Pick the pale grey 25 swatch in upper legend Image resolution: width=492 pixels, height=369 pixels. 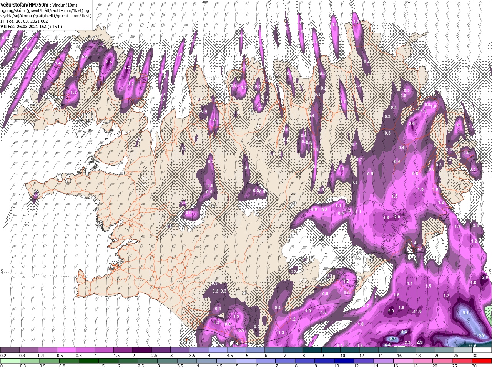coord(464,350)
